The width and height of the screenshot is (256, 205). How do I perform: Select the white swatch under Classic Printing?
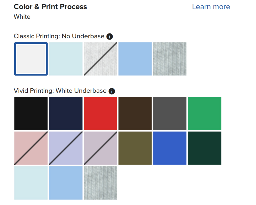pyautogui.click(x=31, y=59)
